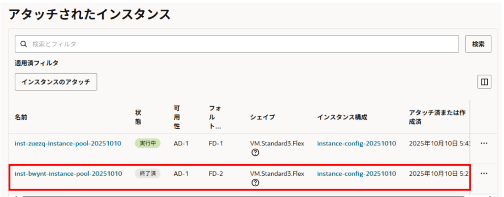Click the インスタンス構成 column header
This screenshot has width=504, height=197.
coord(342,117)
